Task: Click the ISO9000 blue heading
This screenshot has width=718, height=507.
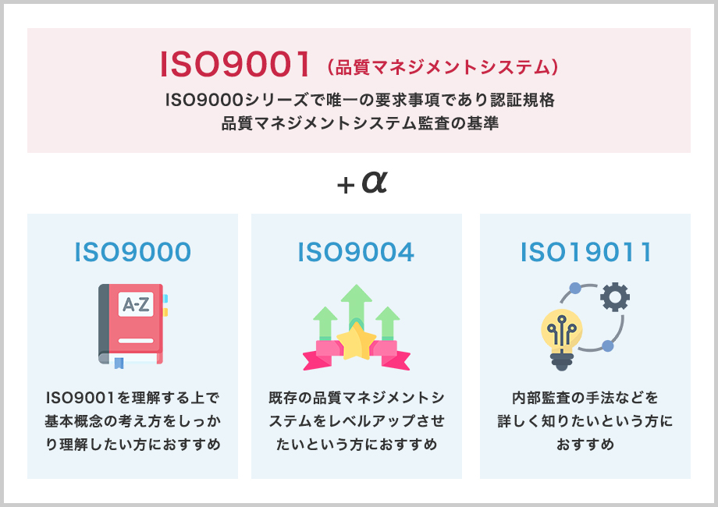Action: (133, 252)
